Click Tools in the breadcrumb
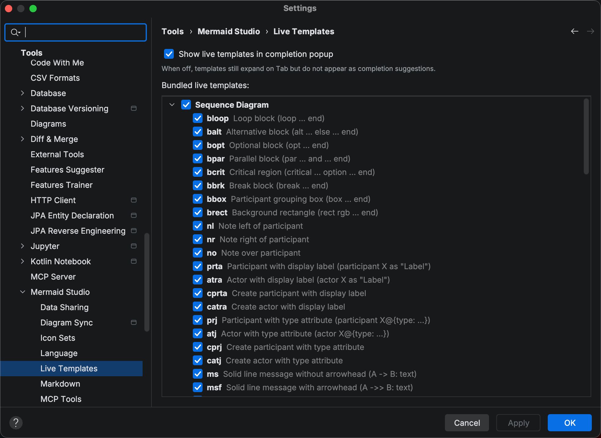 coord(173,32)
